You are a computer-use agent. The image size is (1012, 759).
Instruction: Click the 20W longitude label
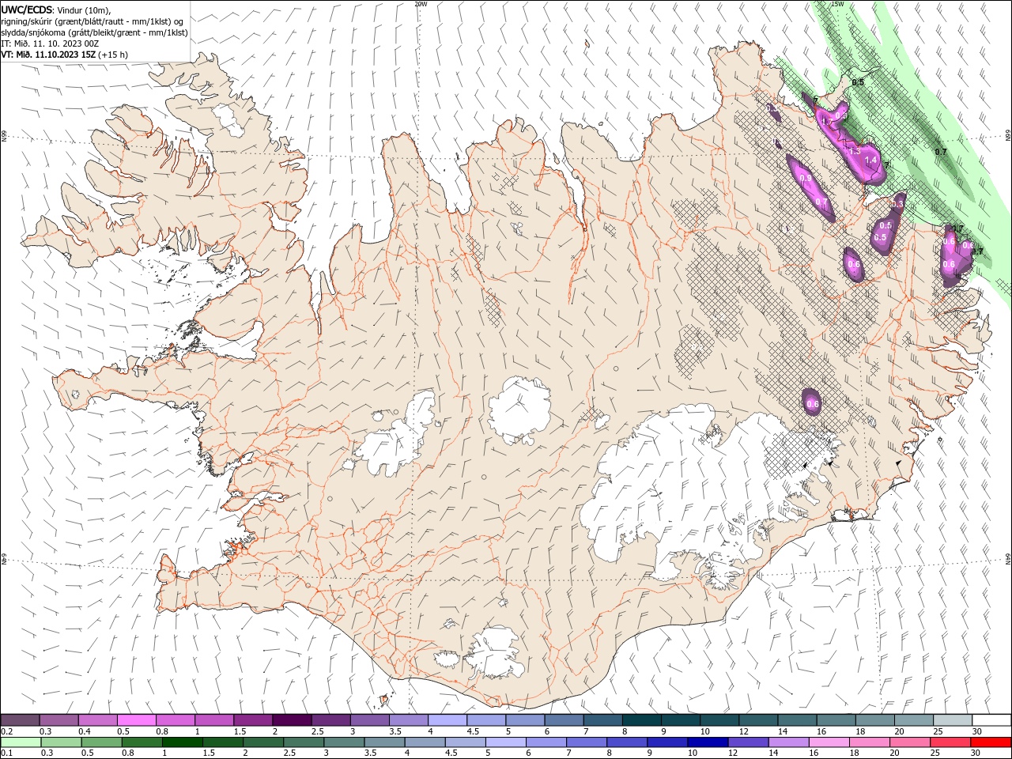pos(421,4)
